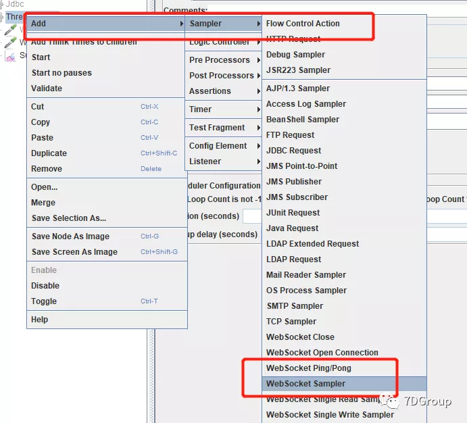Expand Pre Processors submenu arrow
Image resolution: width=467 pixels, height=423 pixels.
click(259, 60)
